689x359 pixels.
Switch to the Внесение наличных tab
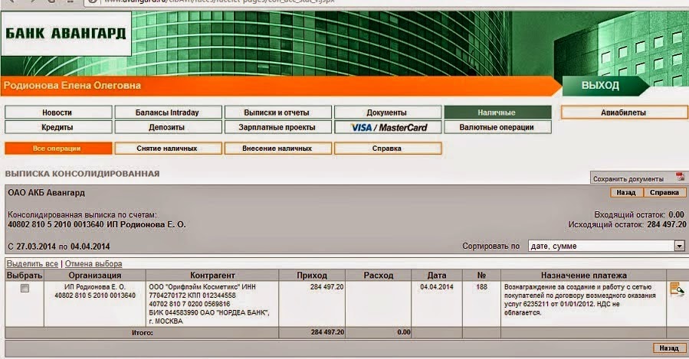point(278,148)
